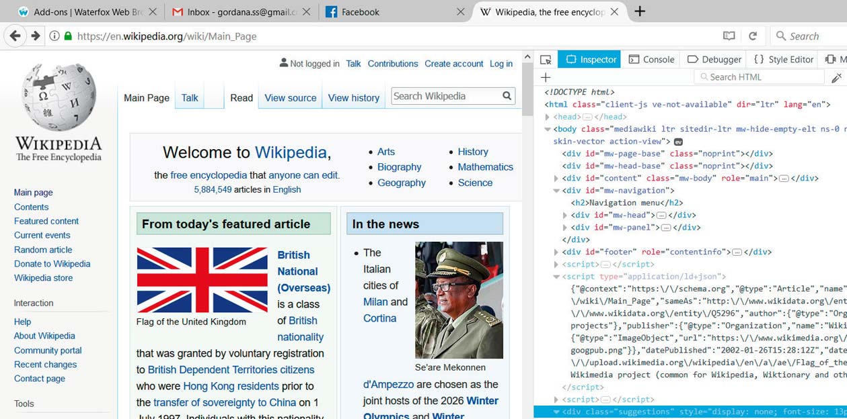The width and height of the screenshot is (847, 419).
Task: Create a new node with the Inspector plus icon
Action: [x=546, y=77]
